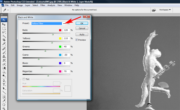Screen dimensions: 180x110
Task: Select the Clone Stamp tool
Action: point(4,56)
